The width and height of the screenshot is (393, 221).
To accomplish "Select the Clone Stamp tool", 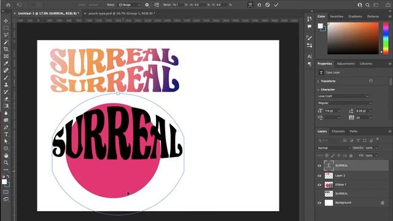I will (6, 85).
